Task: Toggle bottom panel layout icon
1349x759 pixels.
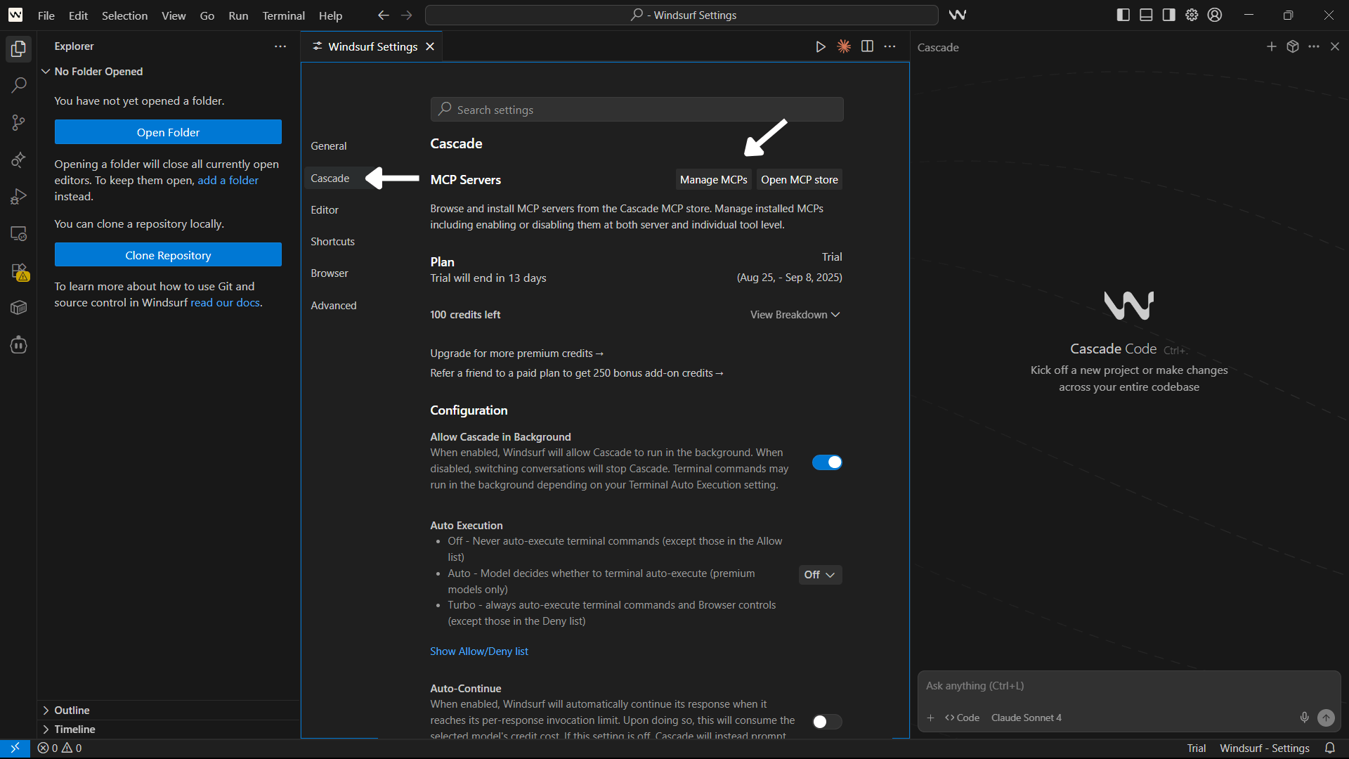Action: point(1146,15)
